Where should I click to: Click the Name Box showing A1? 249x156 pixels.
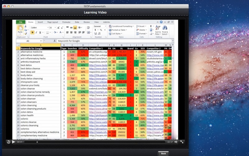(x=29, y=41)
